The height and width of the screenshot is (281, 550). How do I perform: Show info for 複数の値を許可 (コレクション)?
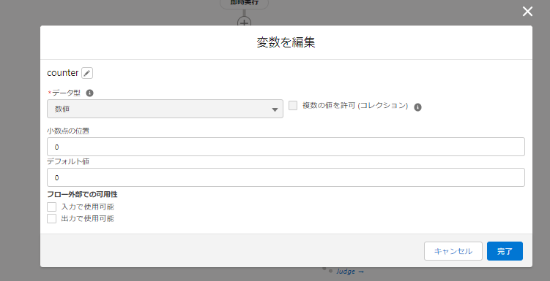pyautogui.click(x=417, y=107)
